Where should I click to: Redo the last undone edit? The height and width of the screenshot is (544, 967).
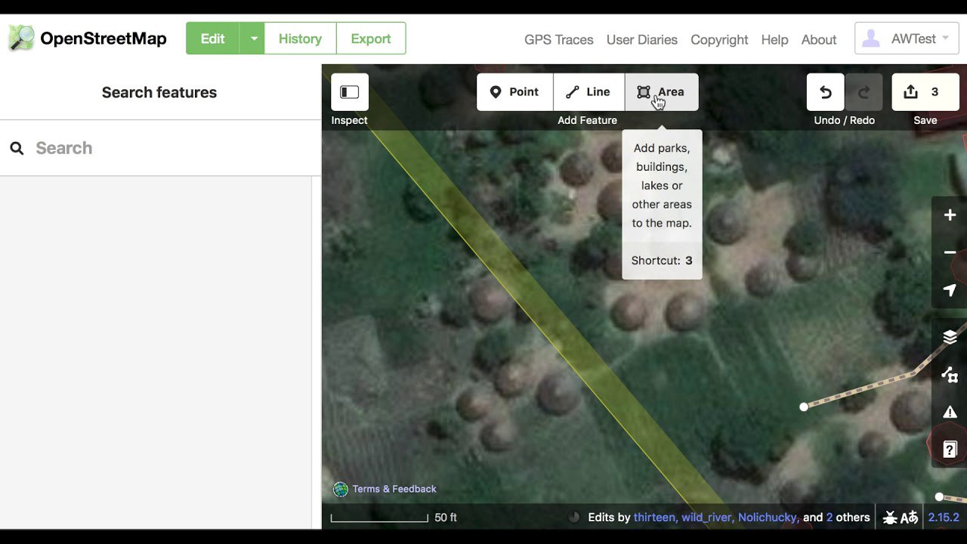[x=864, y=92]
